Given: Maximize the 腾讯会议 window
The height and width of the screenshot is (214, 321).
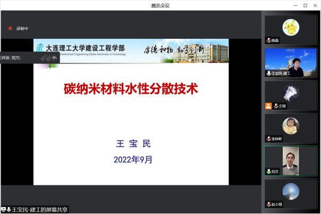Looking at the screenshot, I should [x=305, y=5].
